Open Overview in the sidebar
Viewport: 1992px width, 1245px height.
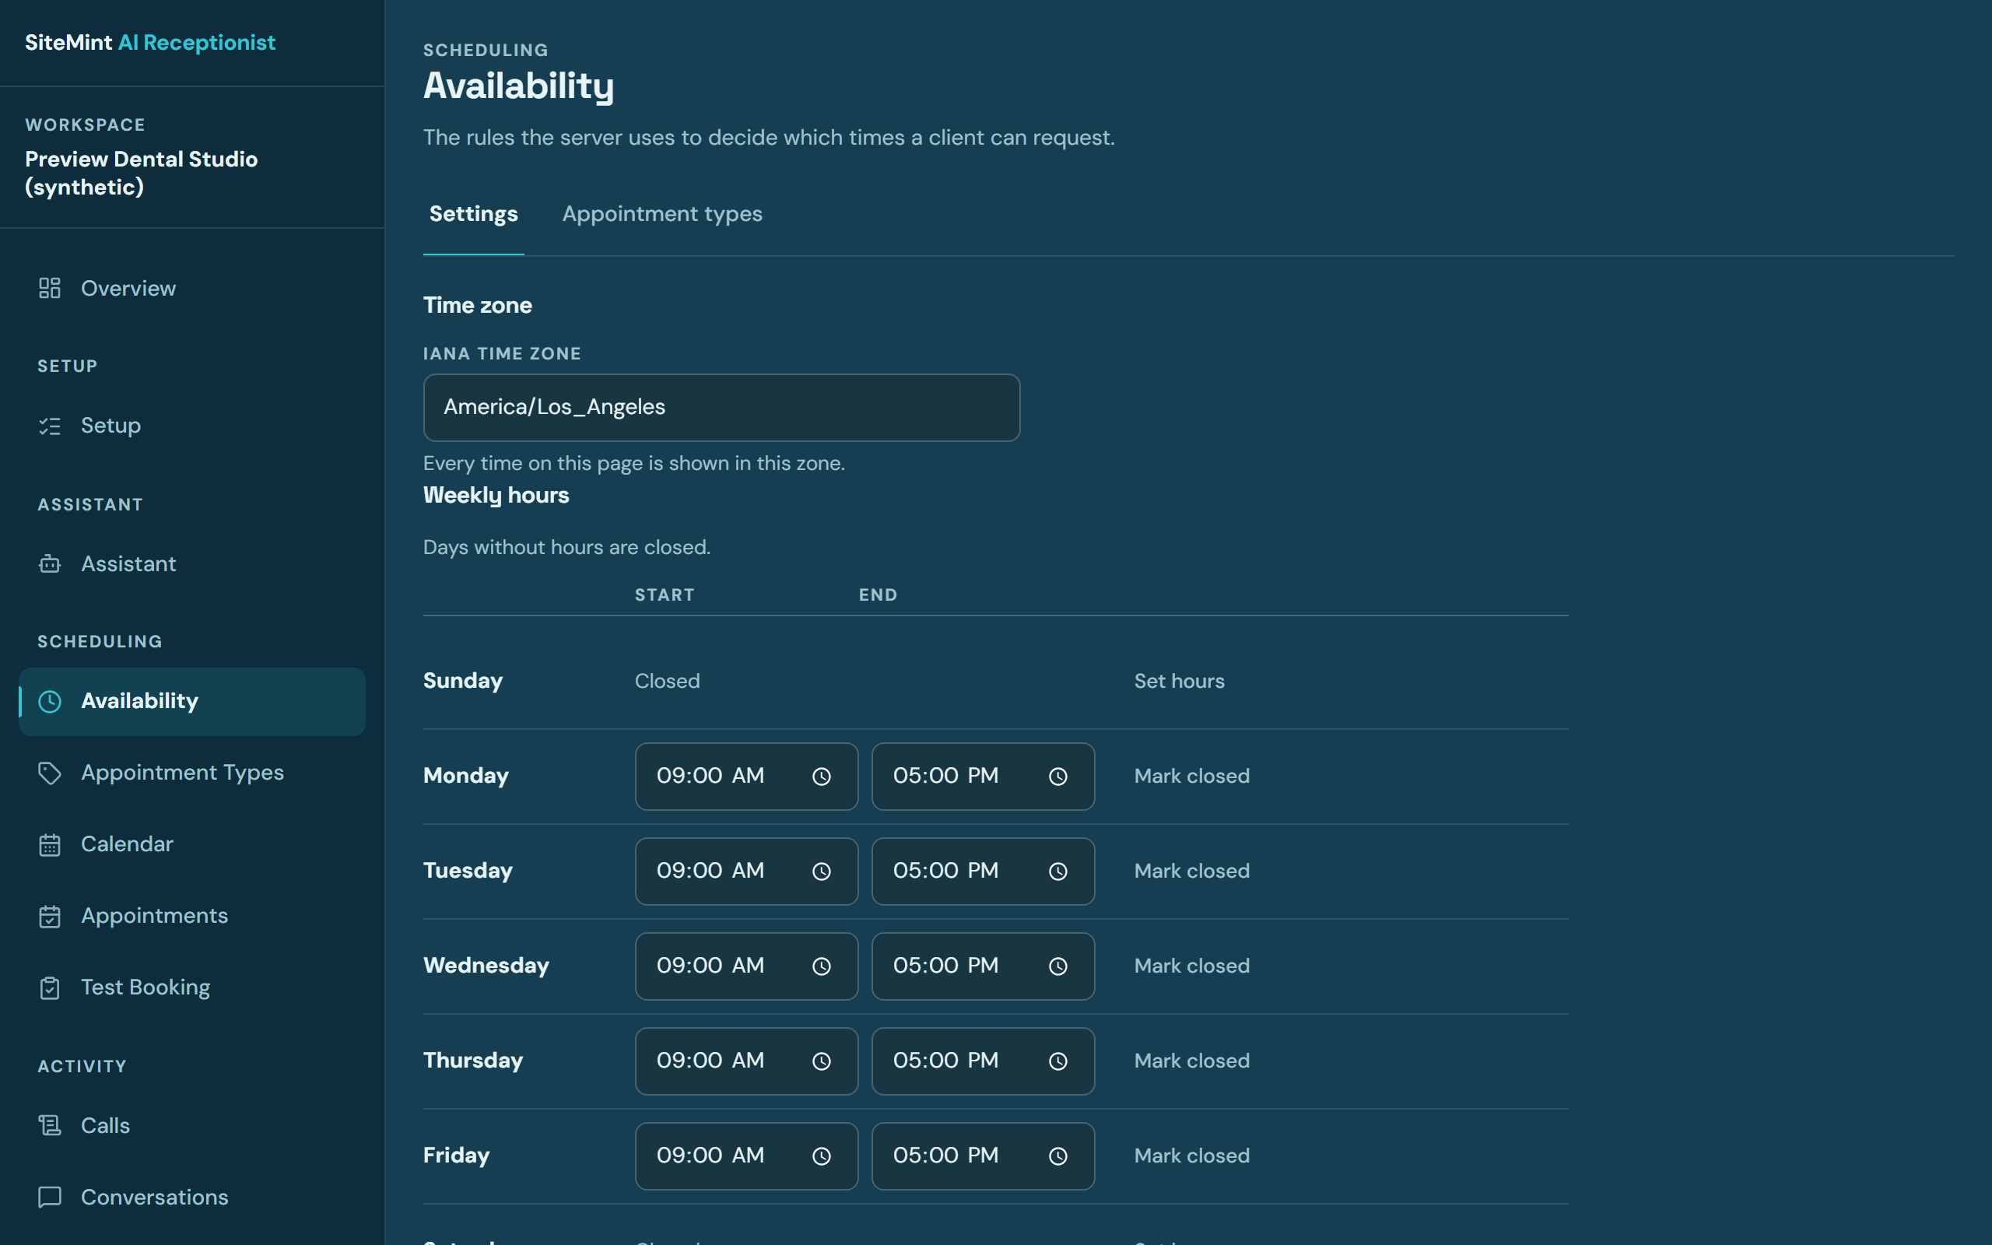tap(191, 288)
